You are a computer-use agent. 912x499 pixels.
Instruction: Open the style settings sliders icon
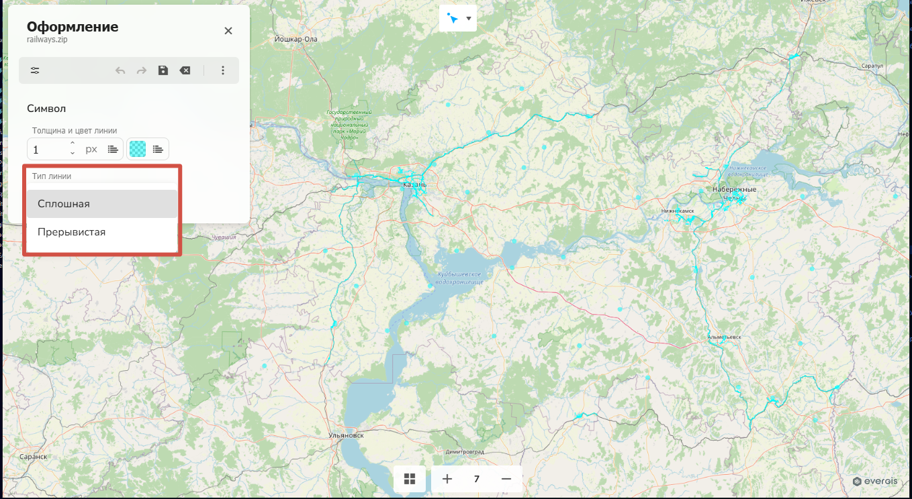(35, 70)
